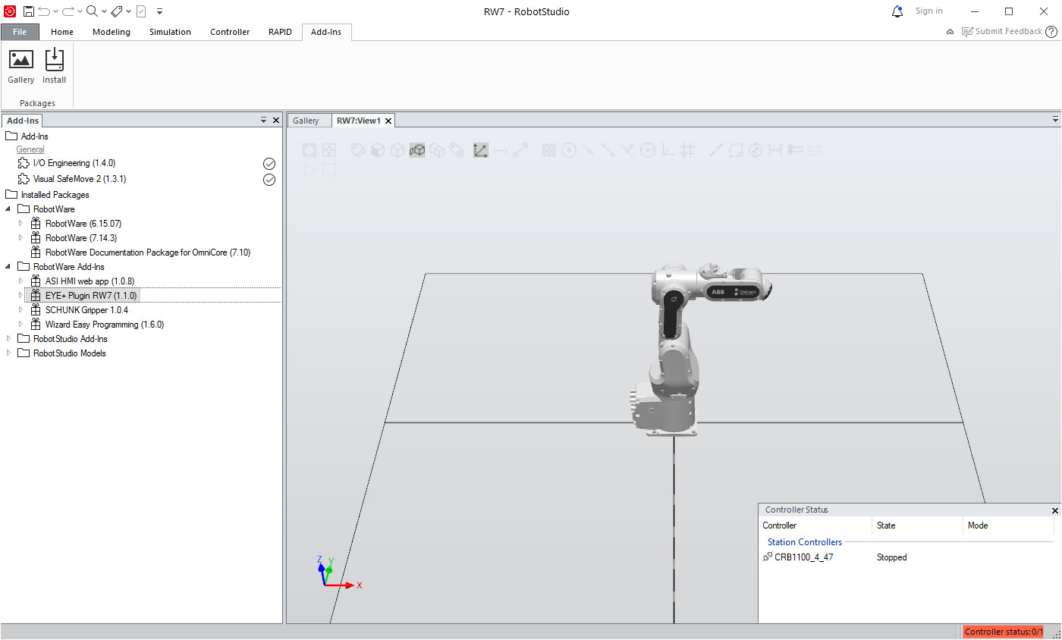This screenshot has width=1062, height=640.
Task: Click the arrow target selection icon
Action: pos(500,150)
